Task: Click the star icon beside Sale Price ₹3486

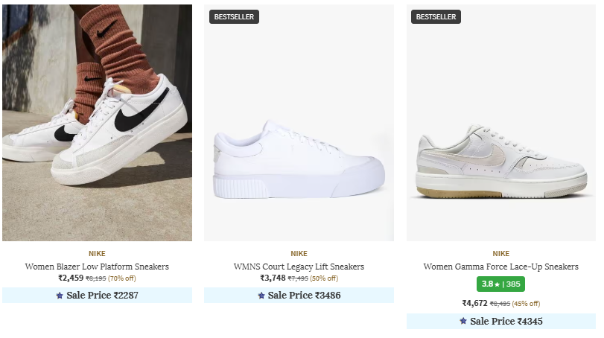Action: coord(261,296)
